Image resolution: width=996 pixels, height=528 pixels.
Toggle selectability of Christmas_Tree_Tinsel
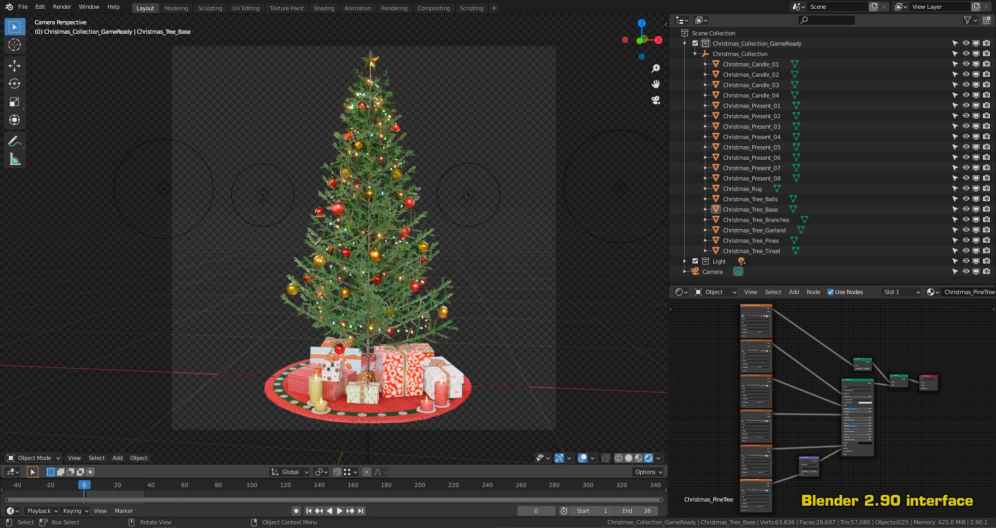click(955, 251)
